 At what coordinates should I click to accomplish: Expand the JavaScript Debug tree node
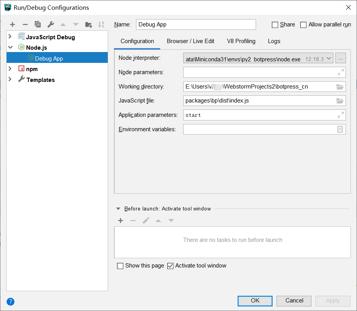10,36
